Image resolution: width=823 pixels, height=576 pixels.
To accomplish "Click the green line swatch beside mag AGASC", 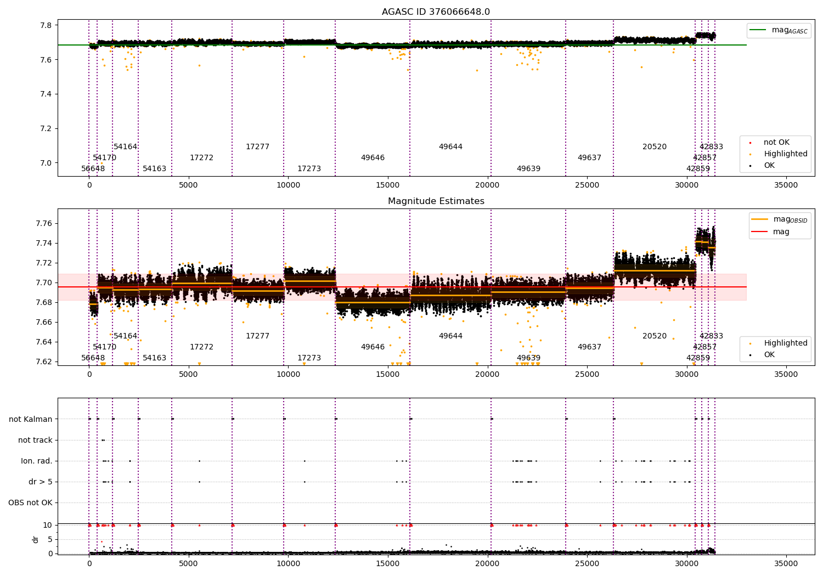I will pyautogui.click(x=758, y=30).
